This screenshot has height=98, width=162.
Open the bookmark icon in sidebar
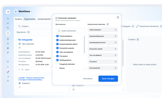pos(8,62)
